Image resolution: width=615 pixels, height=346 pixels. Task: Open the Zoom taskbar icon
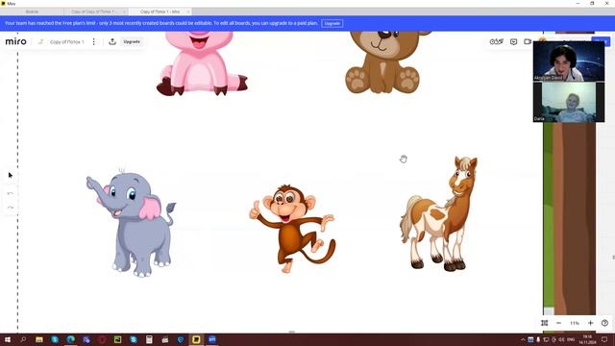[x=212, y=339]
